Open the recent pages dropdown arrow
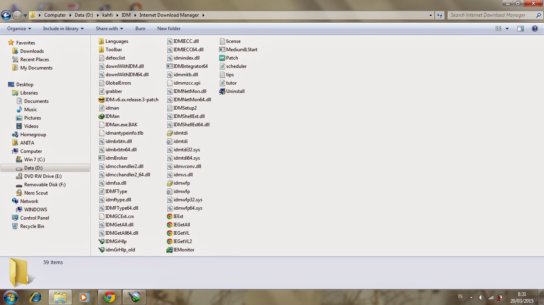 pyautogui.click(x=25, y=15)
